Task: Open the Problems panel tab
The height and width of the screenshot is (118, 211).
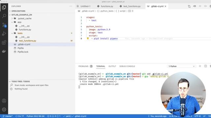Action: click(x=85, y=66)
